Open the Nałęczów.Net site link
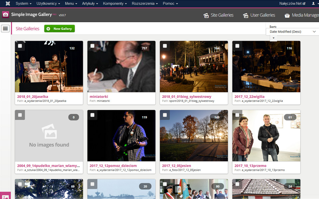Screen dimensions: 319x199 [x=292, y=3]
